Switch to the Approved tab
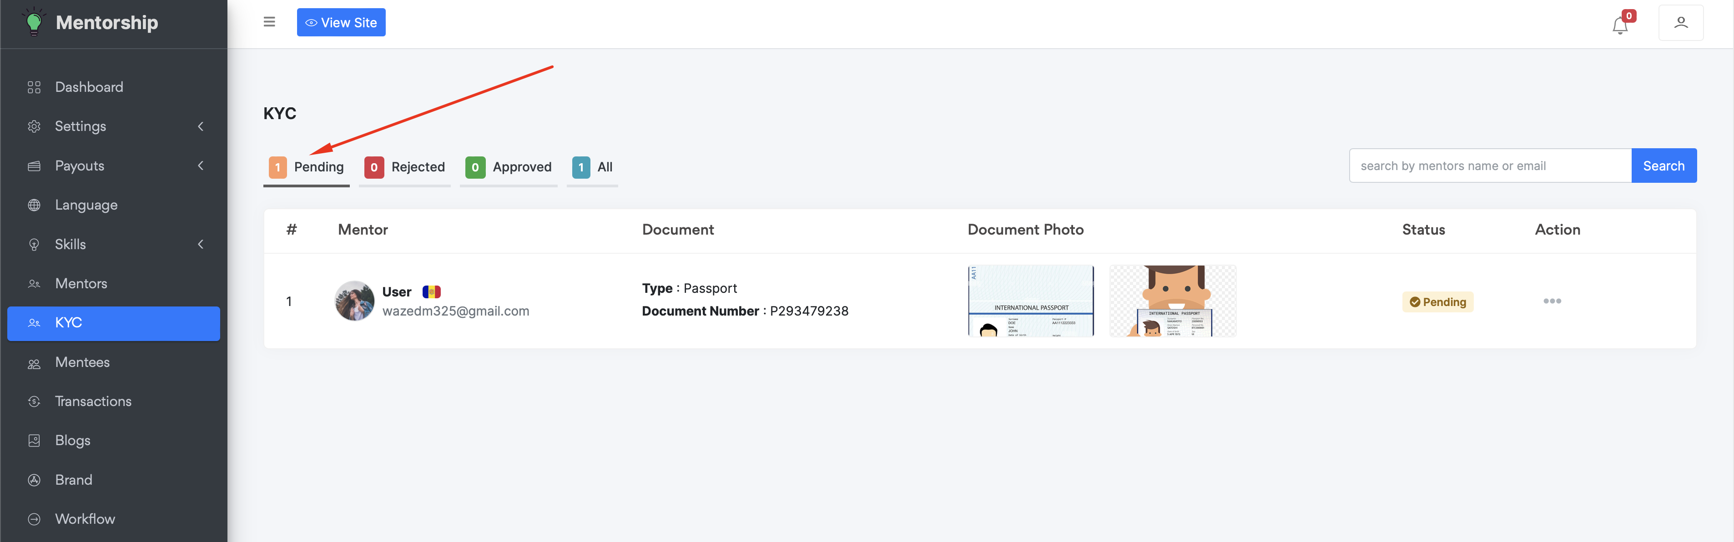Screen dimensions: 1734x542 click(x=508, y=167)
